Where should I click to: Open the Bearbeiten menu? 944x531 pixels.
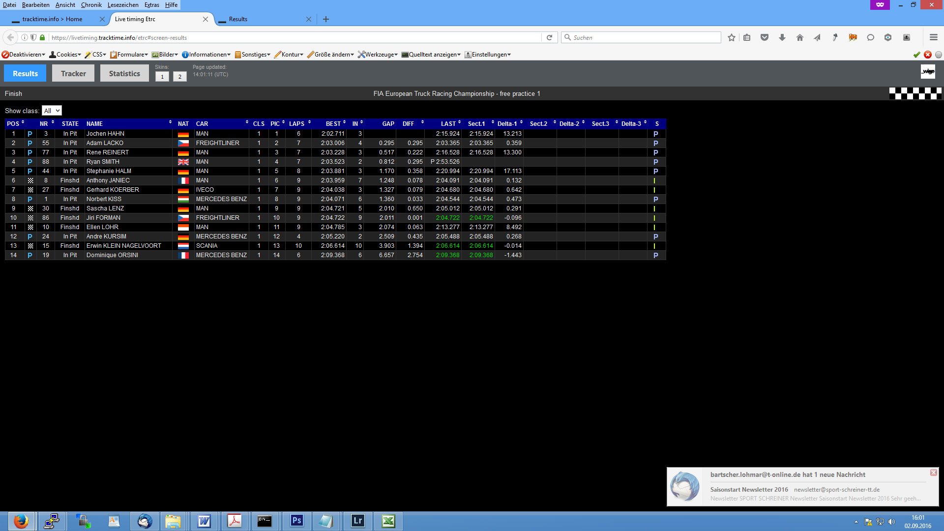tap(35, 5)
